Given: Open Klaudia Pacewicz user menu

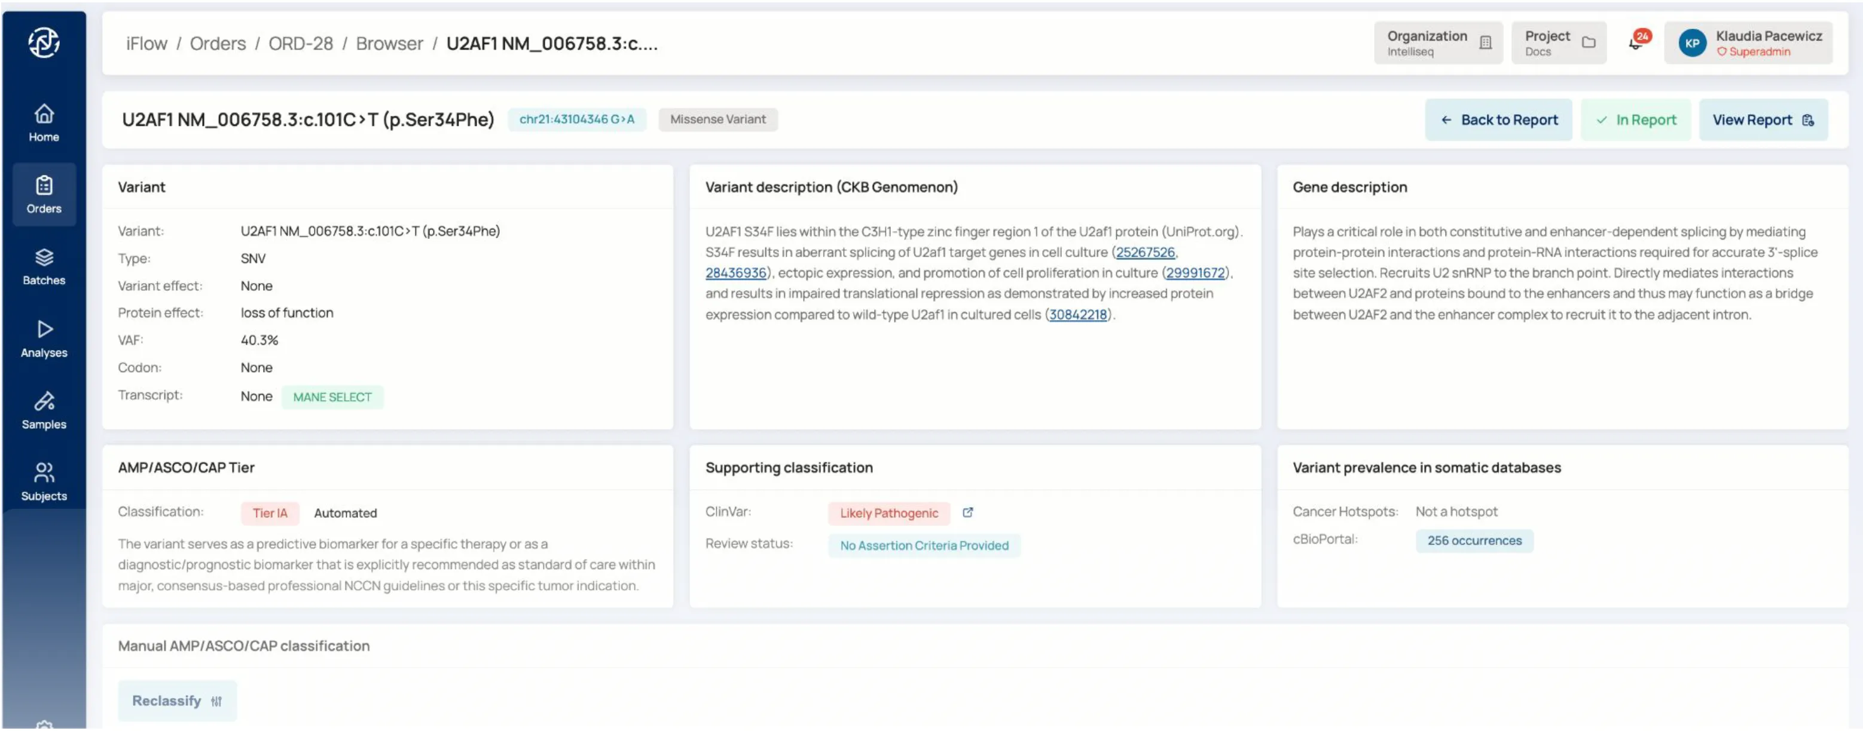Looking at the screenshot, I should pyautogui.click(x=1748, y=42).
